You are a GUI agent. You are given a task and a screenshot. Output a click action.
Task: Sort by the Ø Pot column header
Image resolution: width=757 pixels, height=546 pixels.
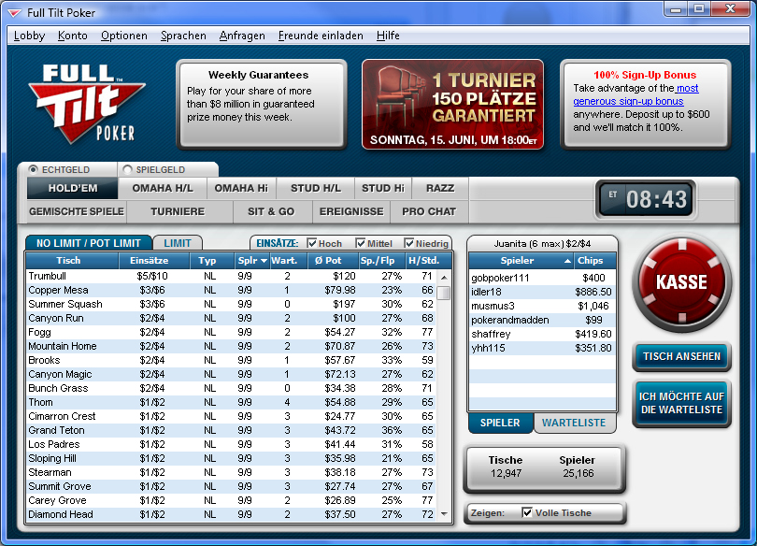tap(332, 261)
